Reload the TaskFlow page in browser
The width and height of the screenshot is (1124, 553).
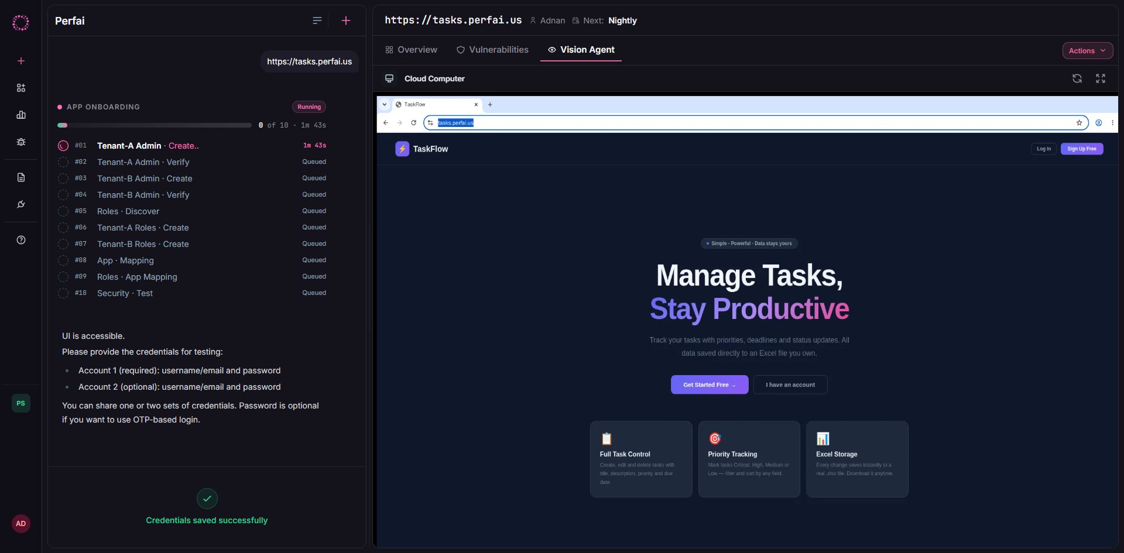coord(414,123)
